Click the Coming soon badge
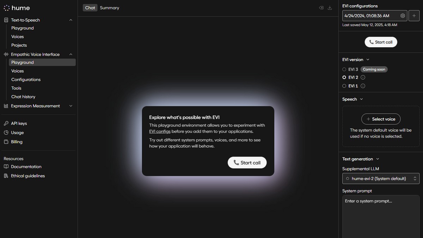 374,69
